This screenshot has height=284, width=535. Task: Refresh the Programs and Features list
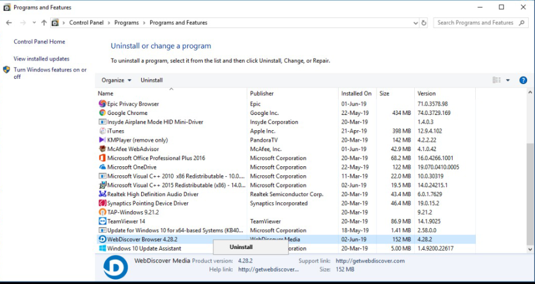click(x=424, y=23)
